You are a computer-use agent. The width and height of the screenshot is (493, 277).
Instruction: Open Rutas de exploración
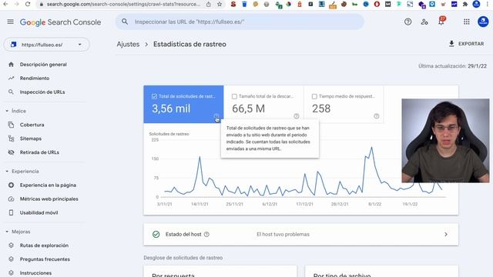pos(44,245)
